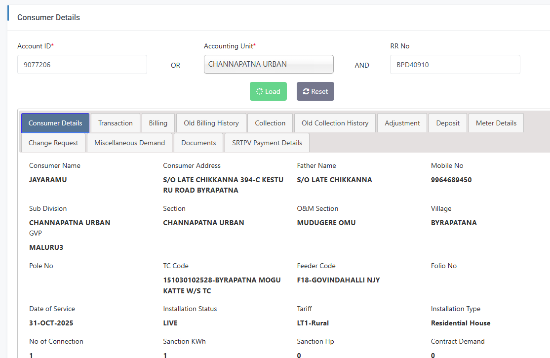Open the Change Request tab
Viewport: 550px width, 358px height.
click(x=53, y=143)
